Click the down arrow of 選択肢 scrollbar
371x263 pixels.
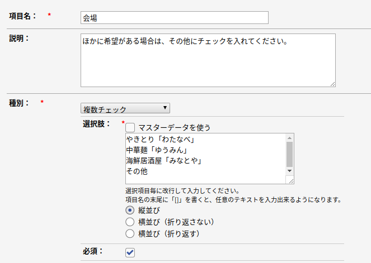(289, 171)
